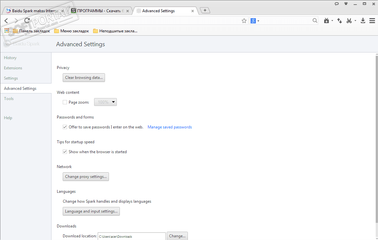
Task: Uncheck Show when the browser is started
Action: [65, 152]
